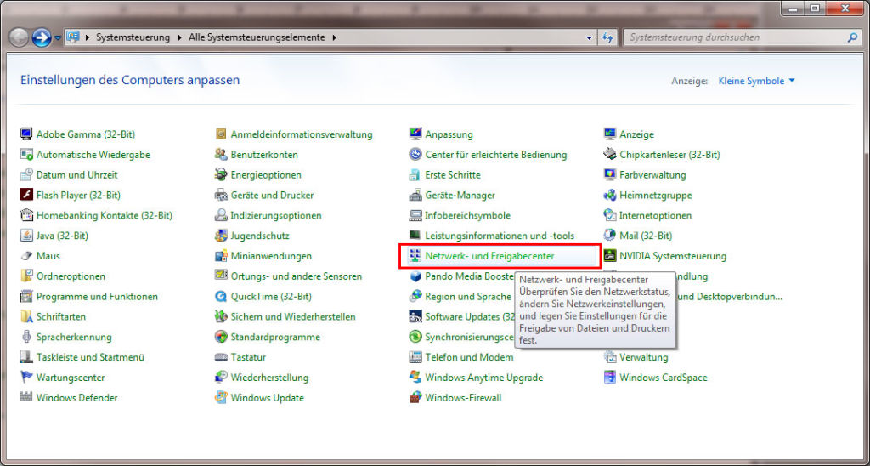Expand the address bar history dropdown arrow

tap(590, 37)
